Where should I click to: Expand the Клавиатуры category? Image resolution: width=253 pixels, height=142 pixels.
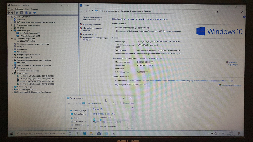[x=12, y=49]
